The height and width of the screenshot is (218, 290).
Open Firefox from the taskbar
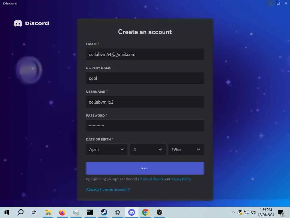click(62, 212)
